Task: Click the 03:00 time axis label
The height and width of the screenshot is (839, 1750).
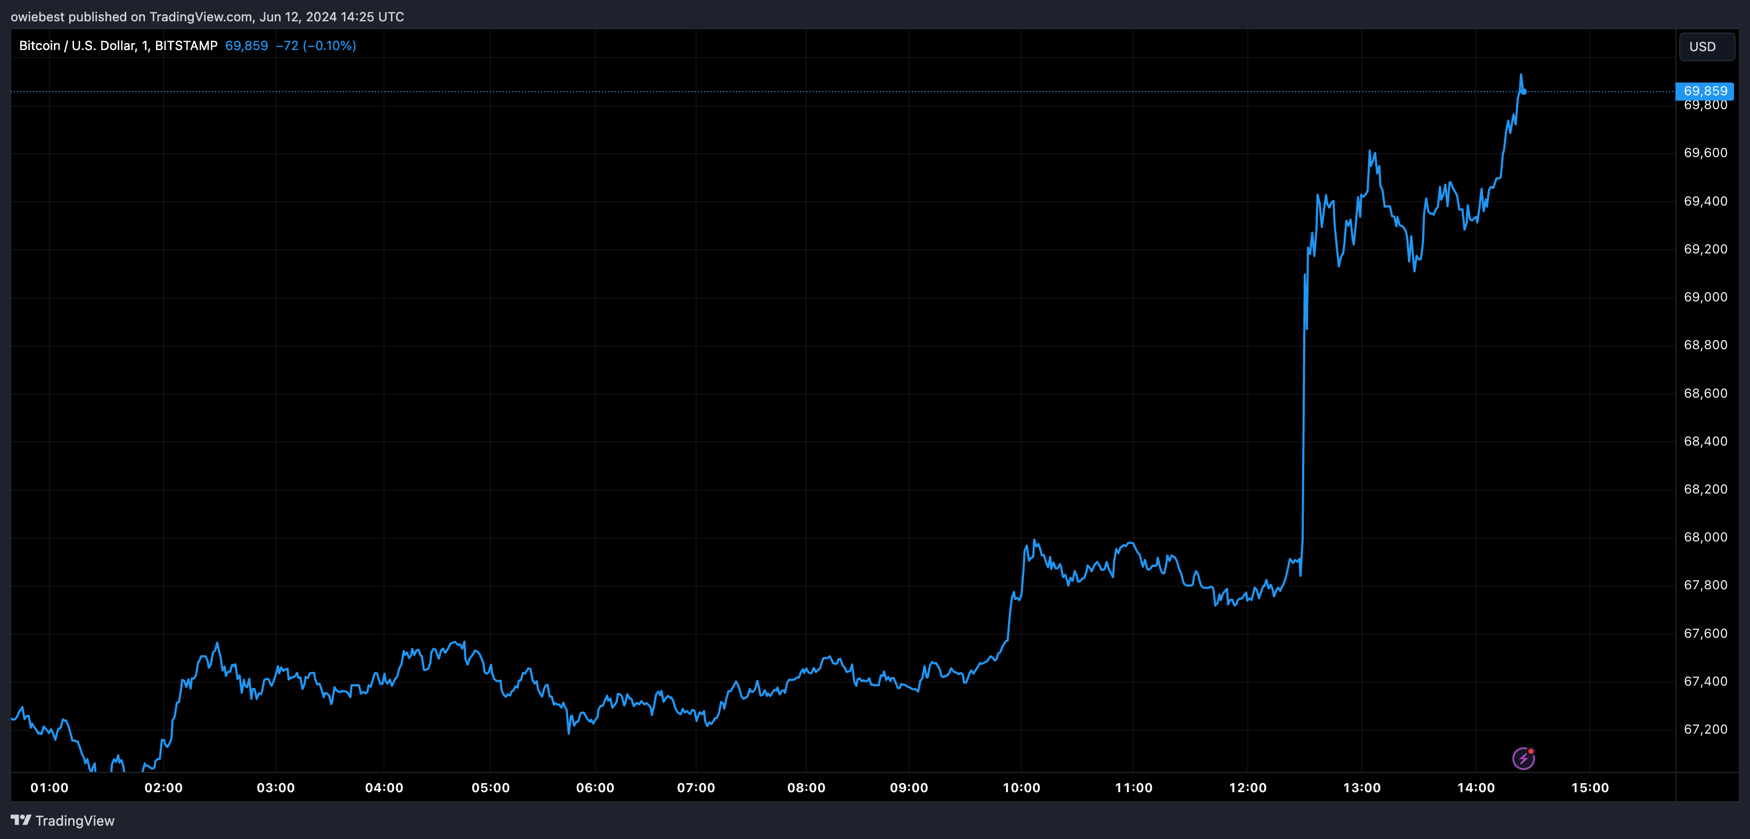Action: 276,787
